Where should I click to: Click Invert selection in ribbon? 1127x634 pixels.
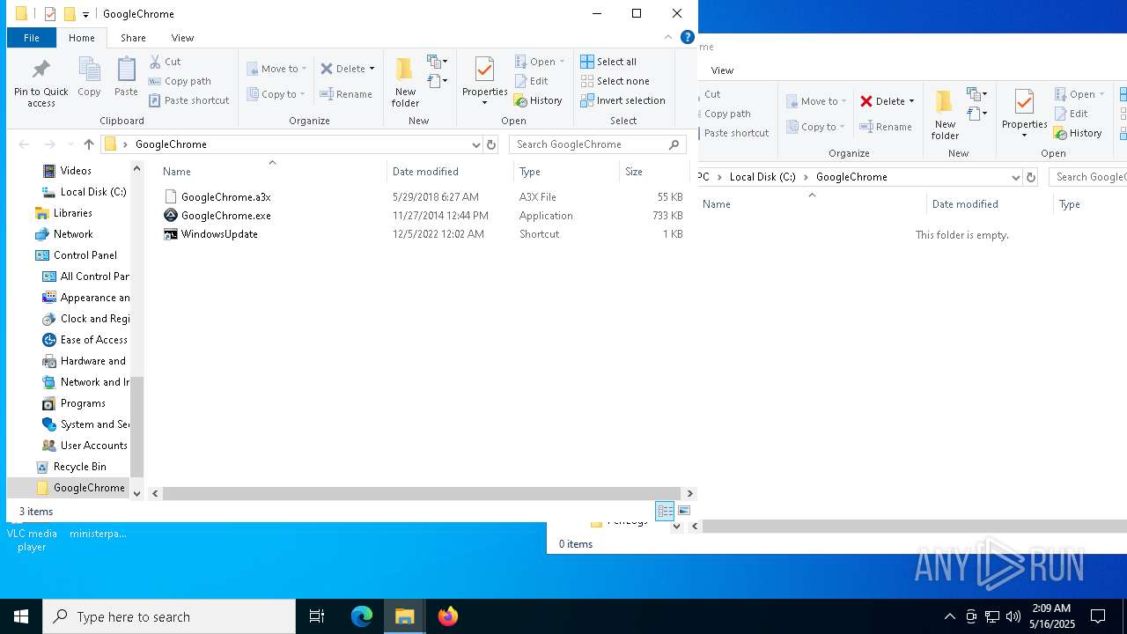[622, 100]
